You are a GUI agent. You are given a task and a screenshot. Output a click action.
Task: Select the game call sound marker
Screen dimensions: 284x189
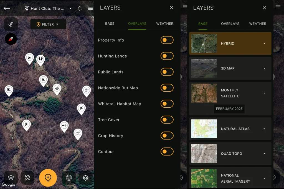tap(64, 126)
